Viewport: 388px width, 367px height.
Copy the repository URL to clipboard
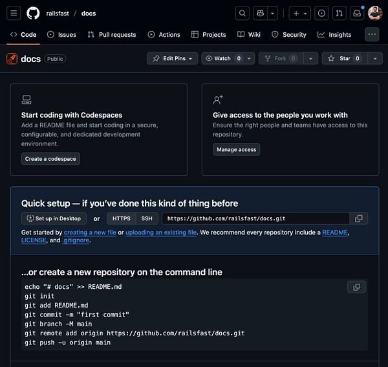[x=358, y=218]
